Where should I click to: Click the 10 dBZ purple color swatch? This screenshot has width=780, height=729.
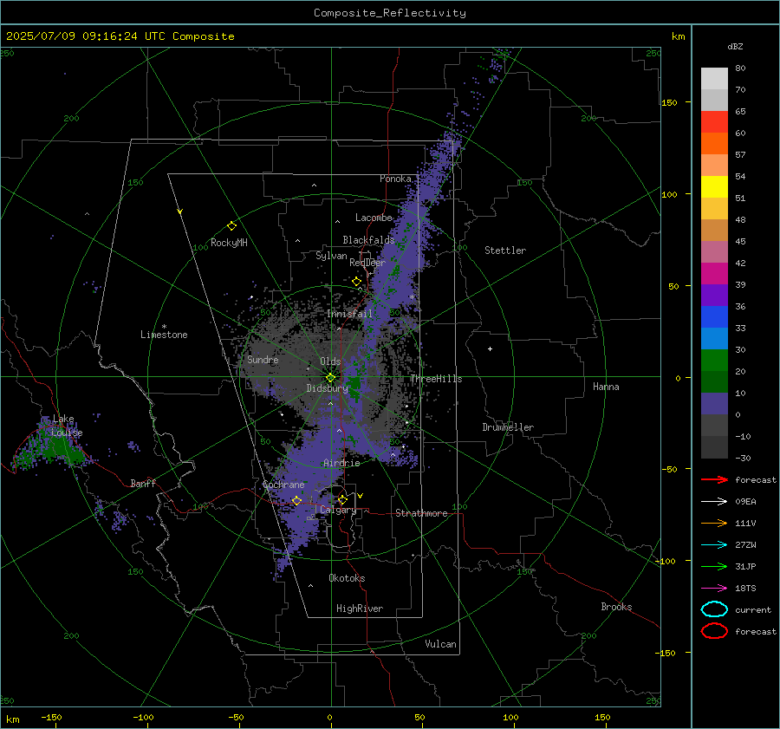[714, 404]
